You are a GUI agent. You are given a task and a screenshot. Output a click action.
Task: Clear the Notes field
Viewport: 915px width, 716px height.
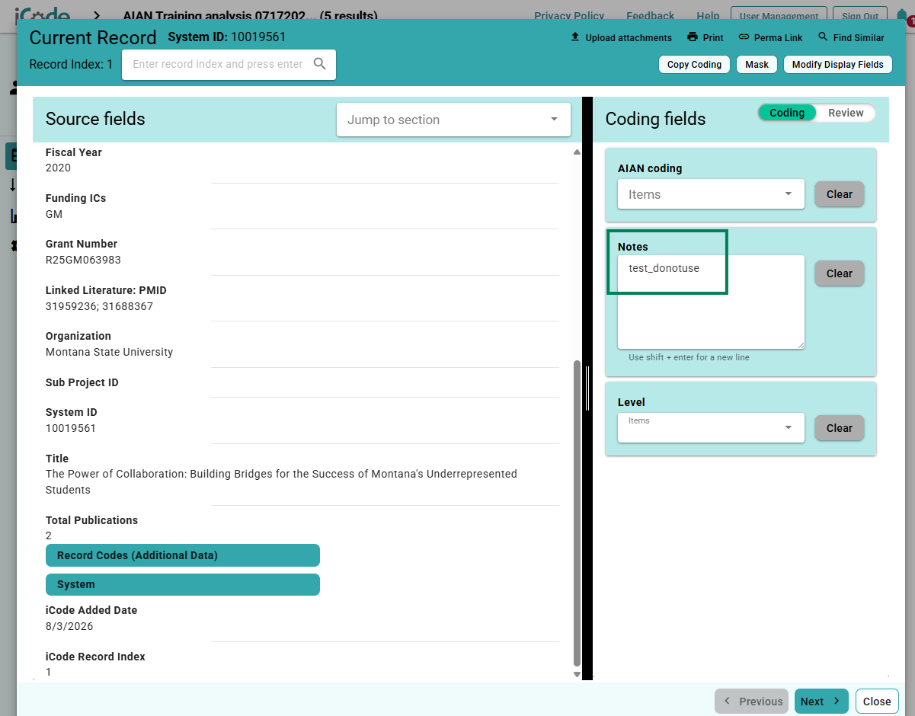click(x=840, y=273)
